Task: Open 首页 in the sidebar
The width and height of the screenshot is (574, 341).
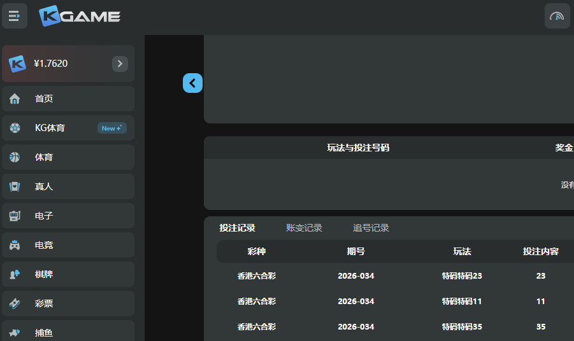Action: (x=68, y=99)
